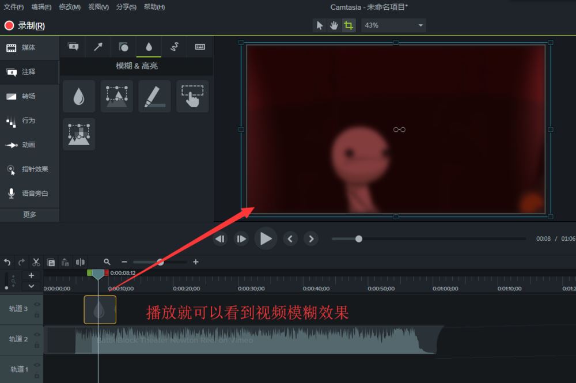The width and height of the screenshot is (576, 383).
Task: Switch to arrows and lines subtab
Action: point(98,47)
